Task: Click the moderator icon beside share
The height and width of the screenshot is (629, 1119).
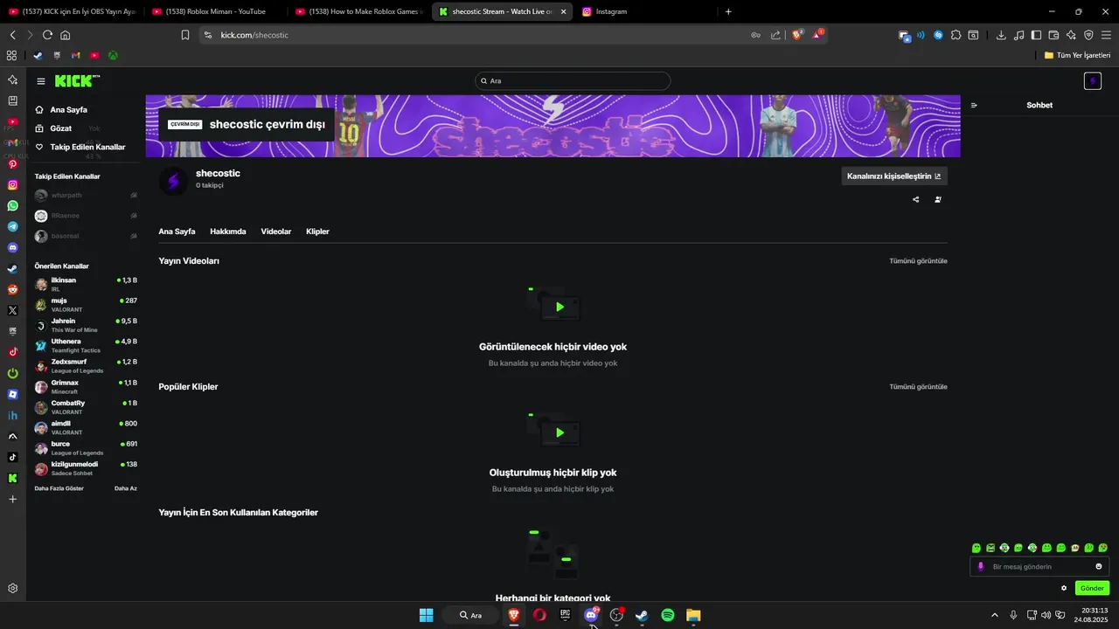Action: (938, 199)
